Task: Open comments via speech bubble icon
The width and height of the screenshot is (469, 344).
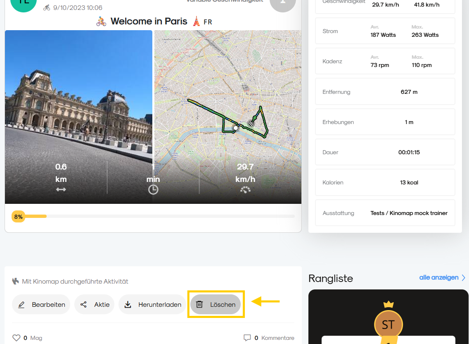Action: click(x=247, y=338)
